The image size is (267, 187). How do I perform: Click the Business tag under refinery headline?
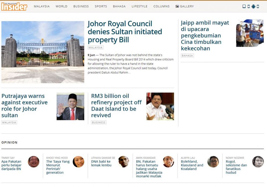(x=98, y=122)
